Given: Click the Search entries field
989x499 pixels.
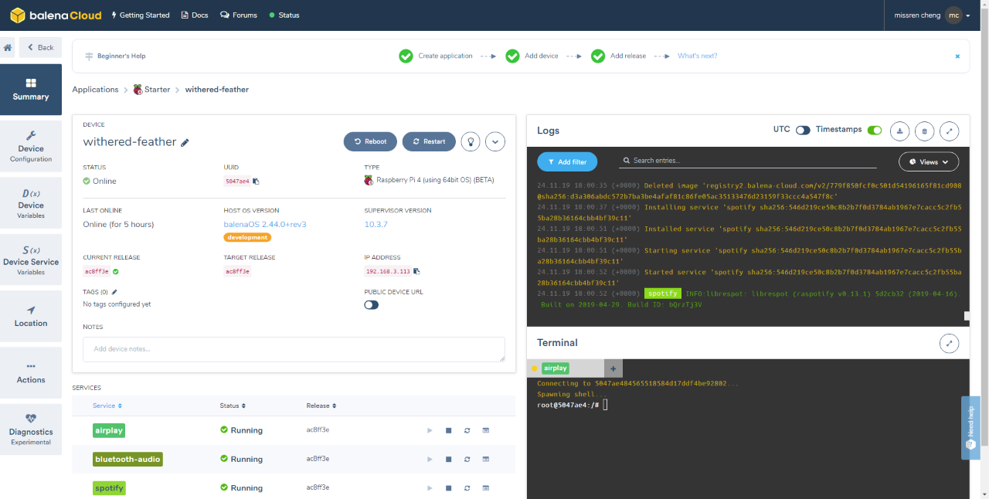Looking at the screenshot, I should click(748, 161).
